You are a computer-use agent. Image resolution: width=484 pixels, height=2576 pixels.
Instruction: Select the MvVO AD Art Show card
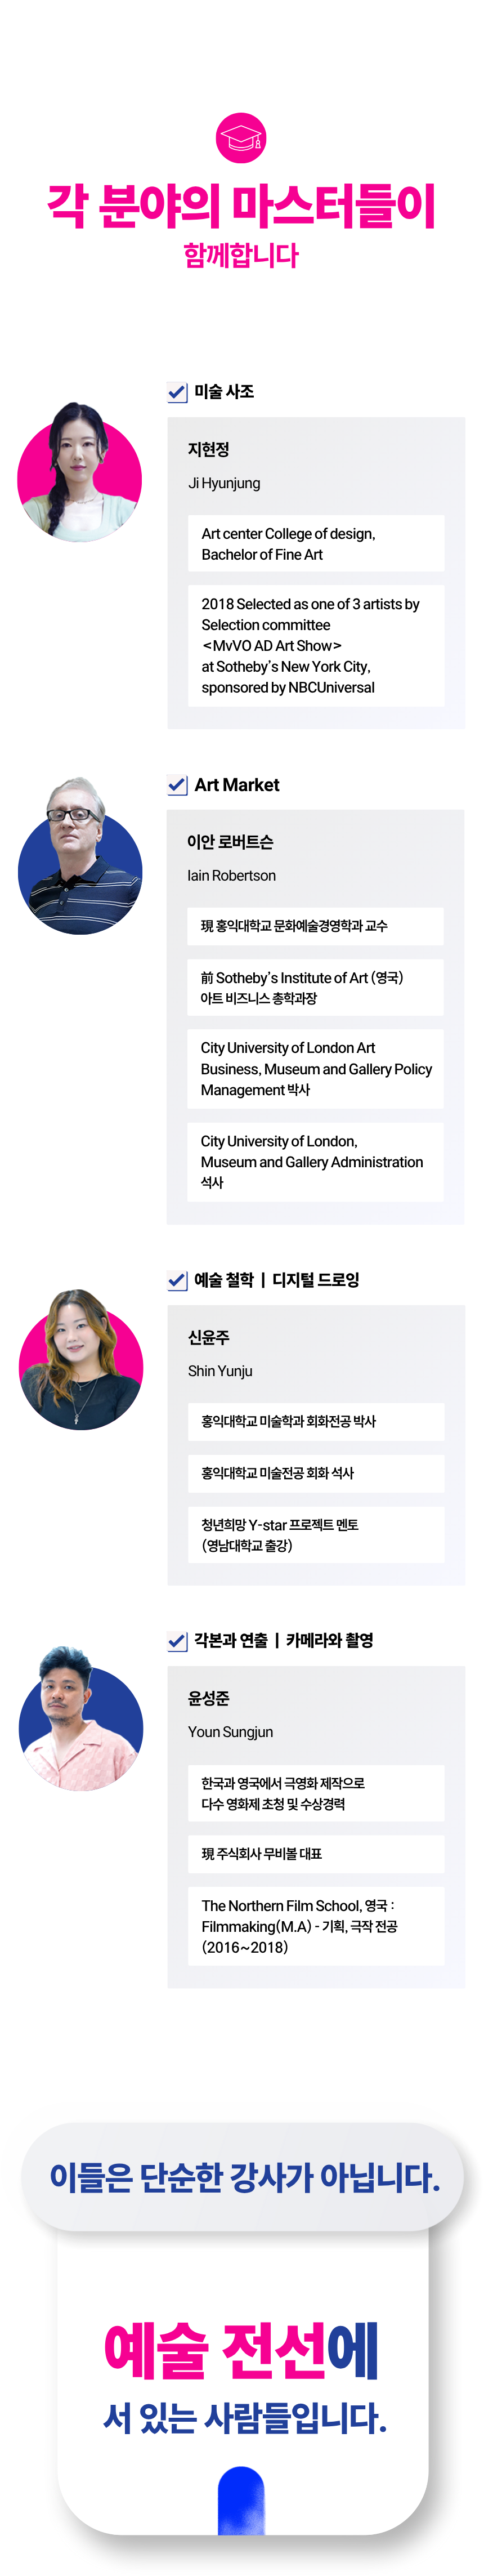315,645
